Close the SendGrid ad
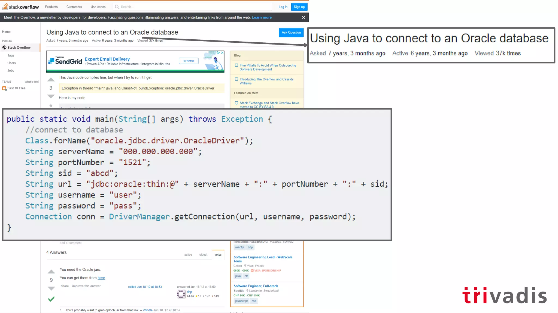The height and width of the screenshot is (313, 558). (x=222, y=53)
